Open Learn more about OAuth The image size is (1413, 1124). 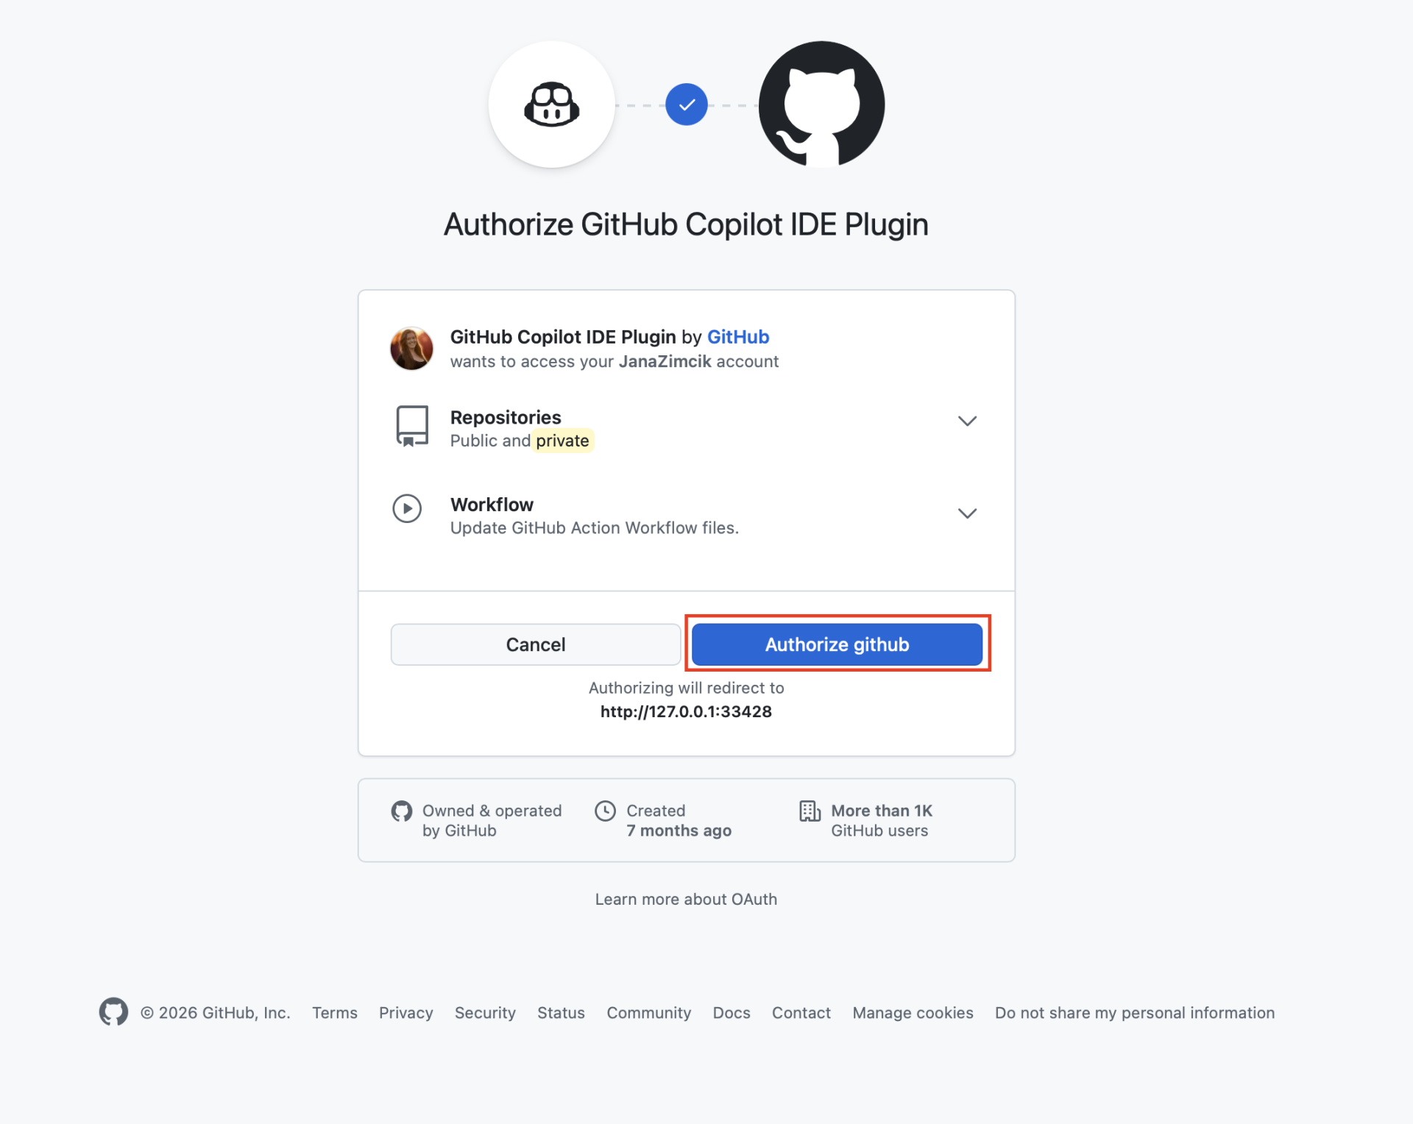[x=685, y=898]
